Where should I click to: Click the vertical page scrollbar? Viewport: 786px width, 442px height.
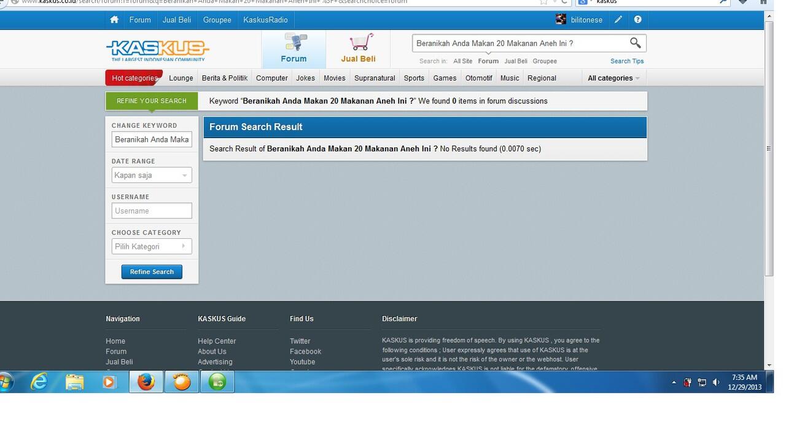[769, 147]
